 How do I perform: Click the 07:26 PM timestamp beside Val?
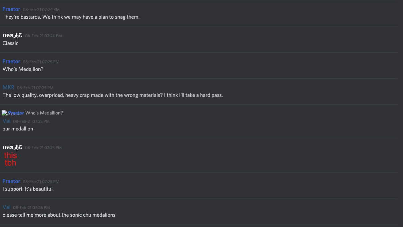click(31, 208)
